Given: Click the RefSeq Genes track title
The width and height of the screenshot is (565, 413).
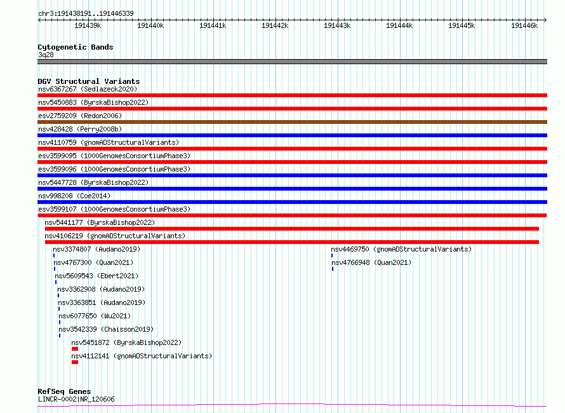Looking at the screenshot, I should (64, 391).
